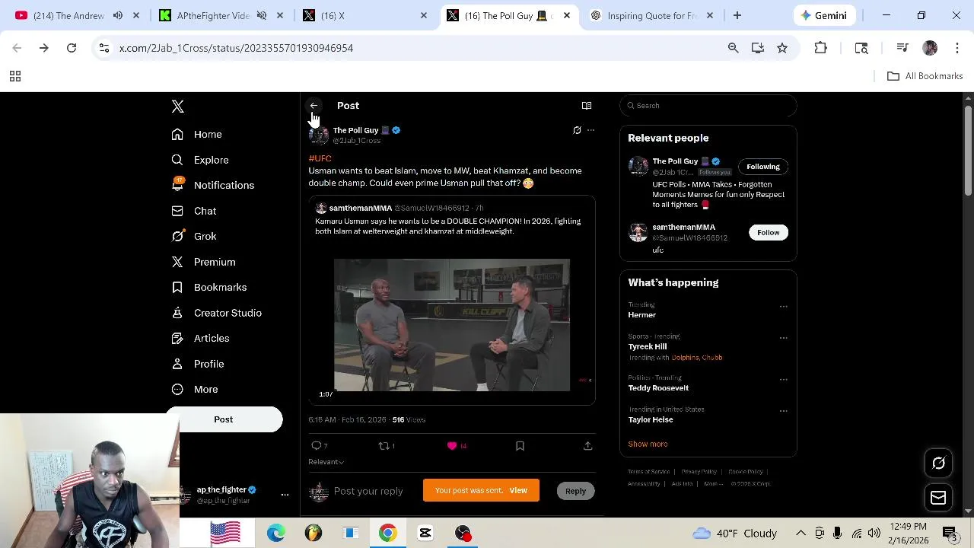The height and width of the screenshot is (548, 974).
Task: Open options for the Hermer trend
Action: click(783, 307)
